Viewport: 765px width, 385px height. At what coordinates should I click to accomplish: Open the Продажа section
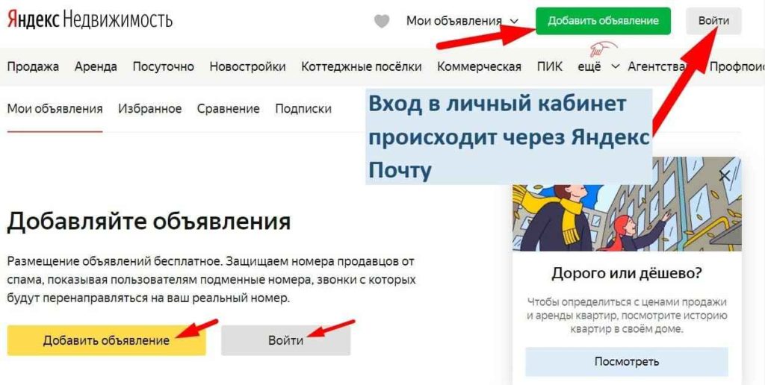(x=33, y=66)
